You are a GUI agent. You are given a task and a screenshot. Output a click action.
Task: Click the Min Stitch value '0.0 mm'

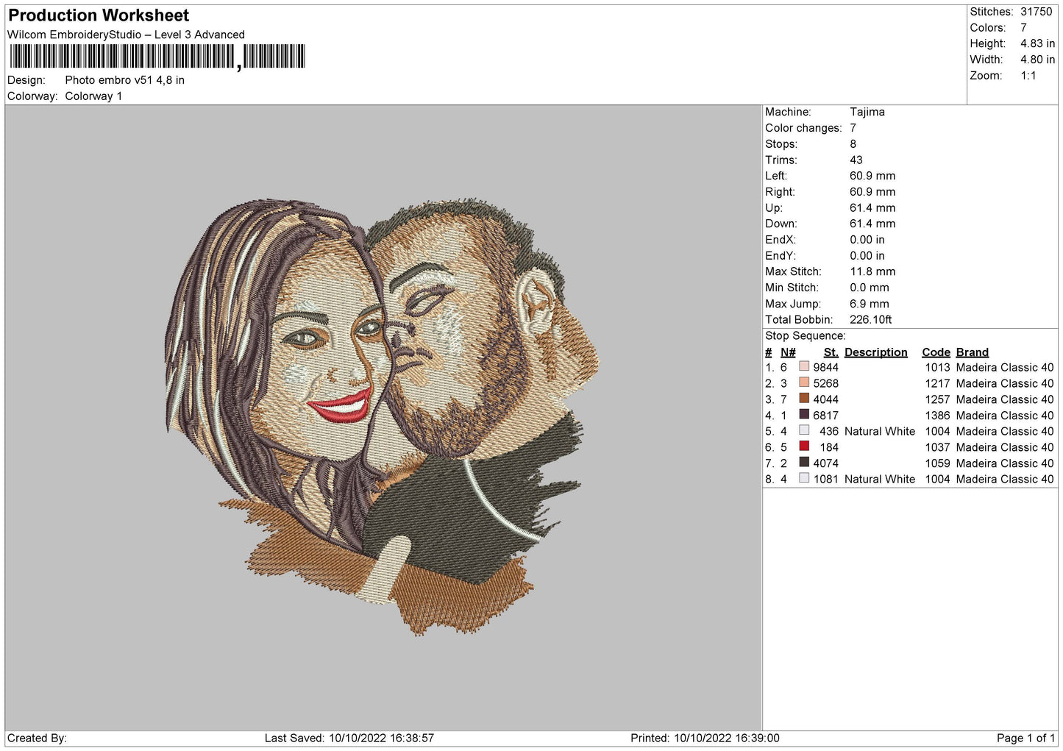(870, 288)
